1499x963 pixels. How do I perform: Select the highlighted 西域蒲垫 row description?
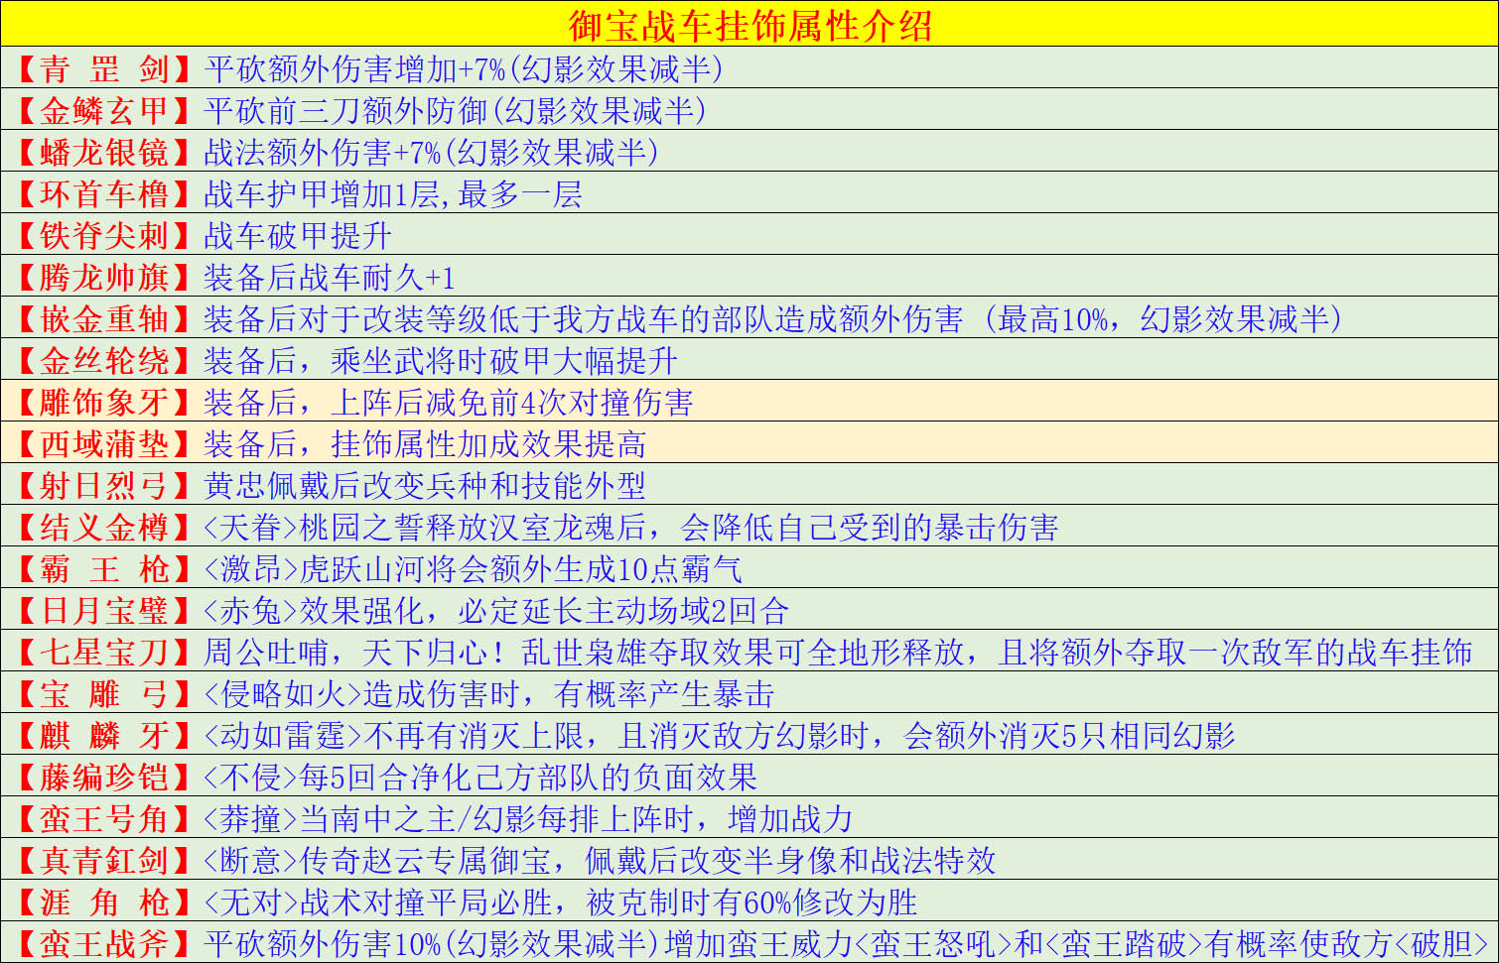424,444
